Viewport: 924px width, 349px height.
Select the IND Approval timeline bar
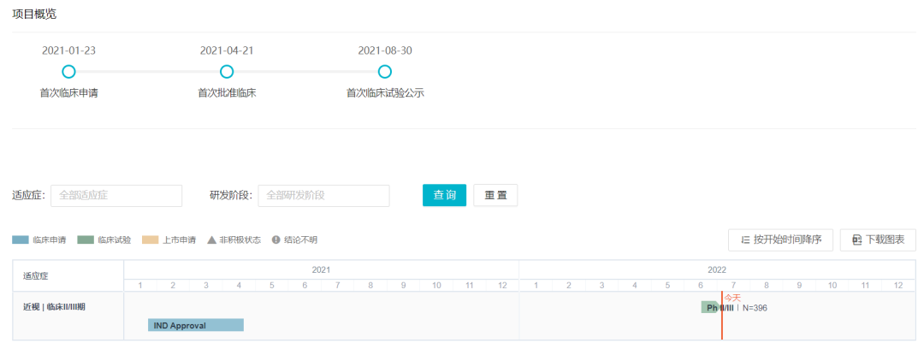coord(196,325)
